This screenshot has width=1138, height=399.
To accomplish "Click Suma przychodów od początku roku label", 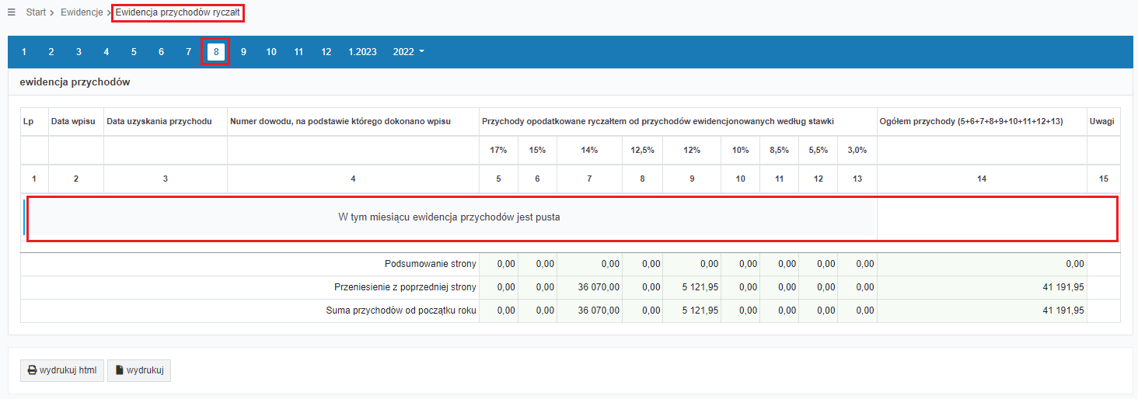I will (401, 311).
